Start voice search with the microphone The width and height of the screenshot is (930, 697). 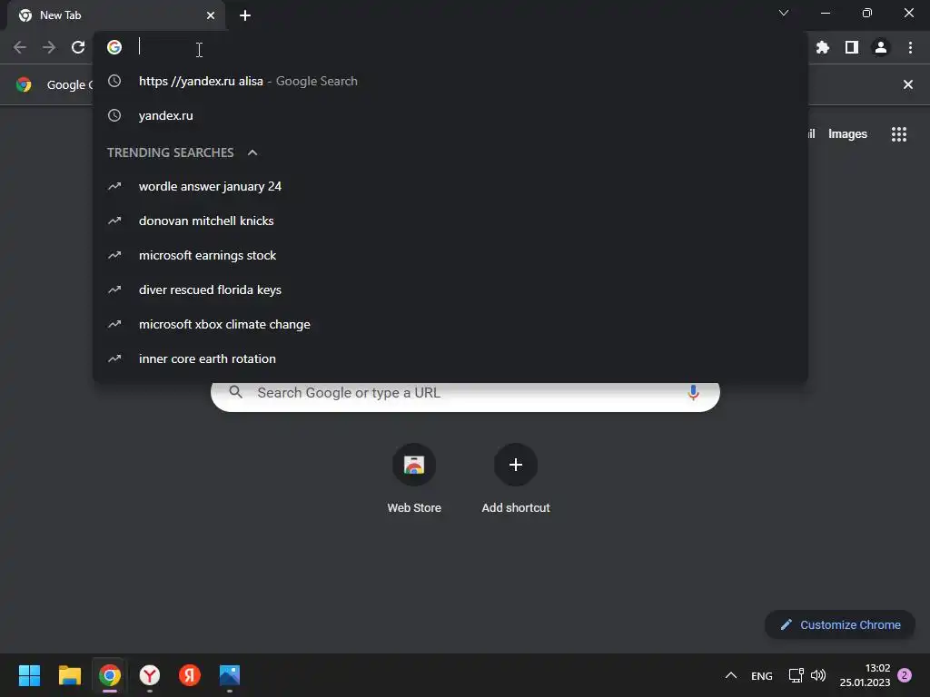tap(693, 392)
